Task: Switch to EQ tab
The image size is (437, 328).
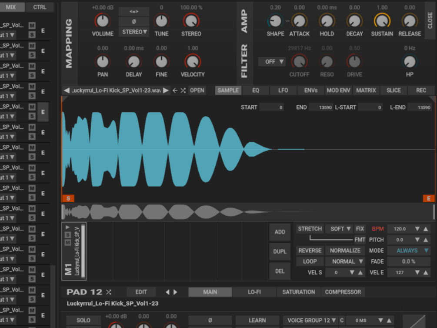Action: pos(256,90)
